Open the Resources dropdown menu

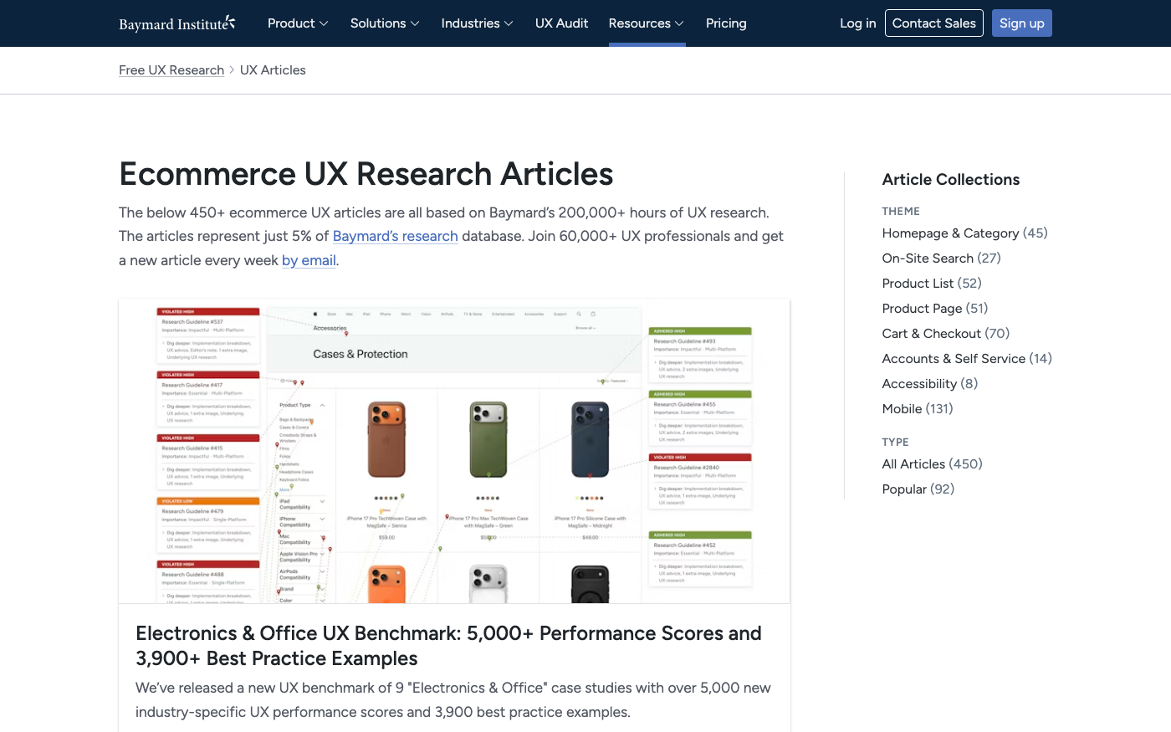point(646,23)
